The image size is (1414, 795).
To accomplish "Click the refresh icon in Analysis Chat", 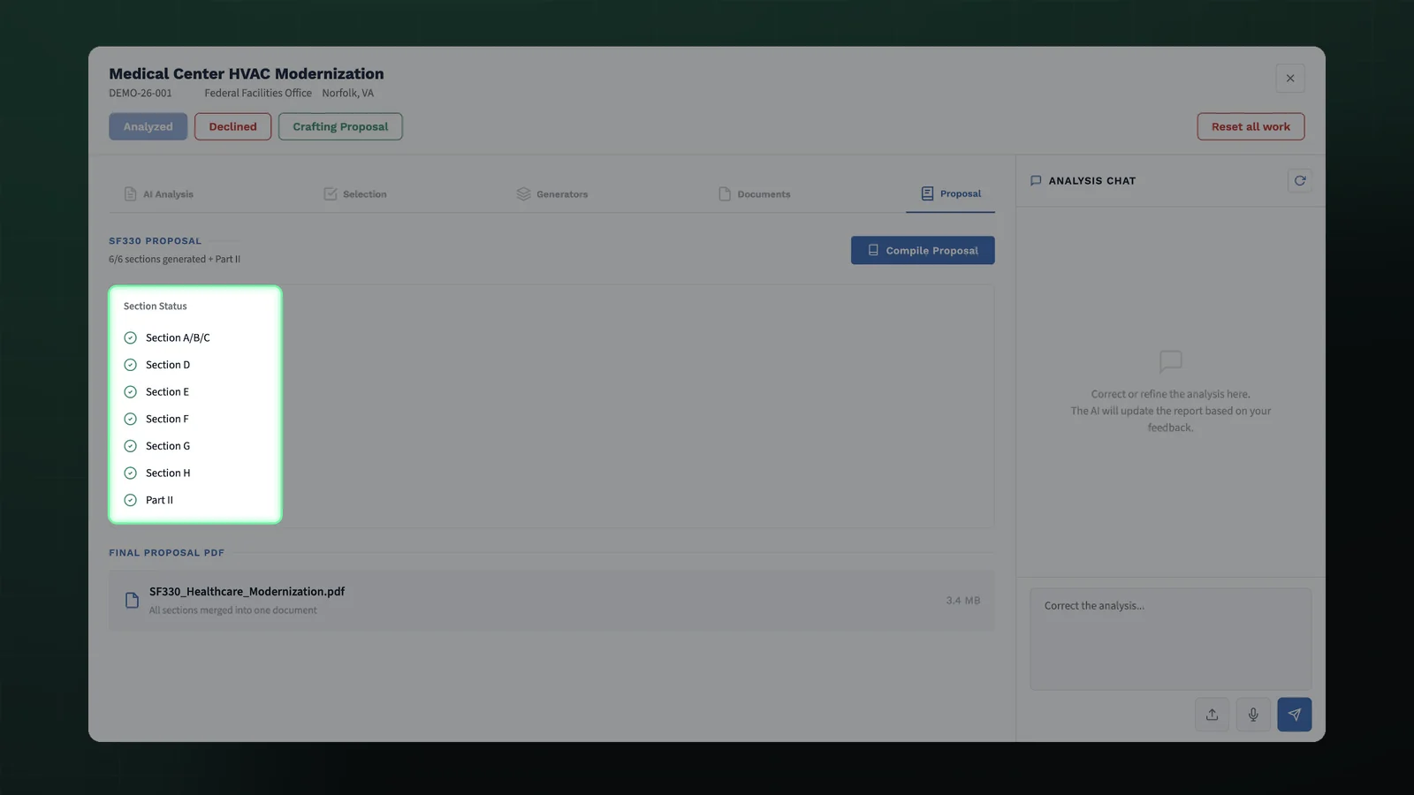I will (x=1299, y=181).
